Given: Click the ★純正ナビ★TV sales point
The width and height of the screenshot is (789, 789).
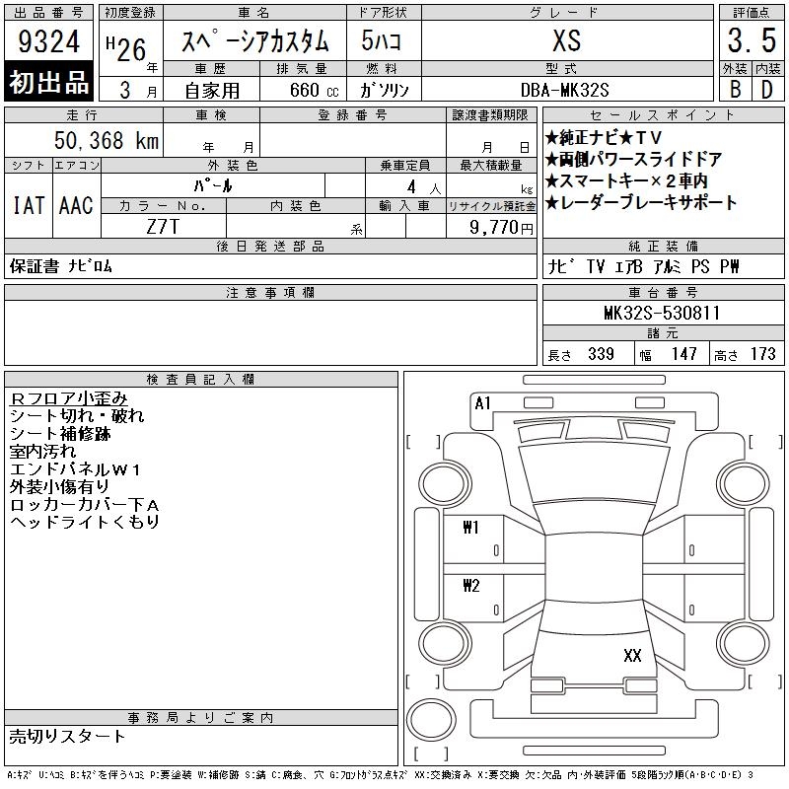Looking at the screenshot, I should point(604,137).
